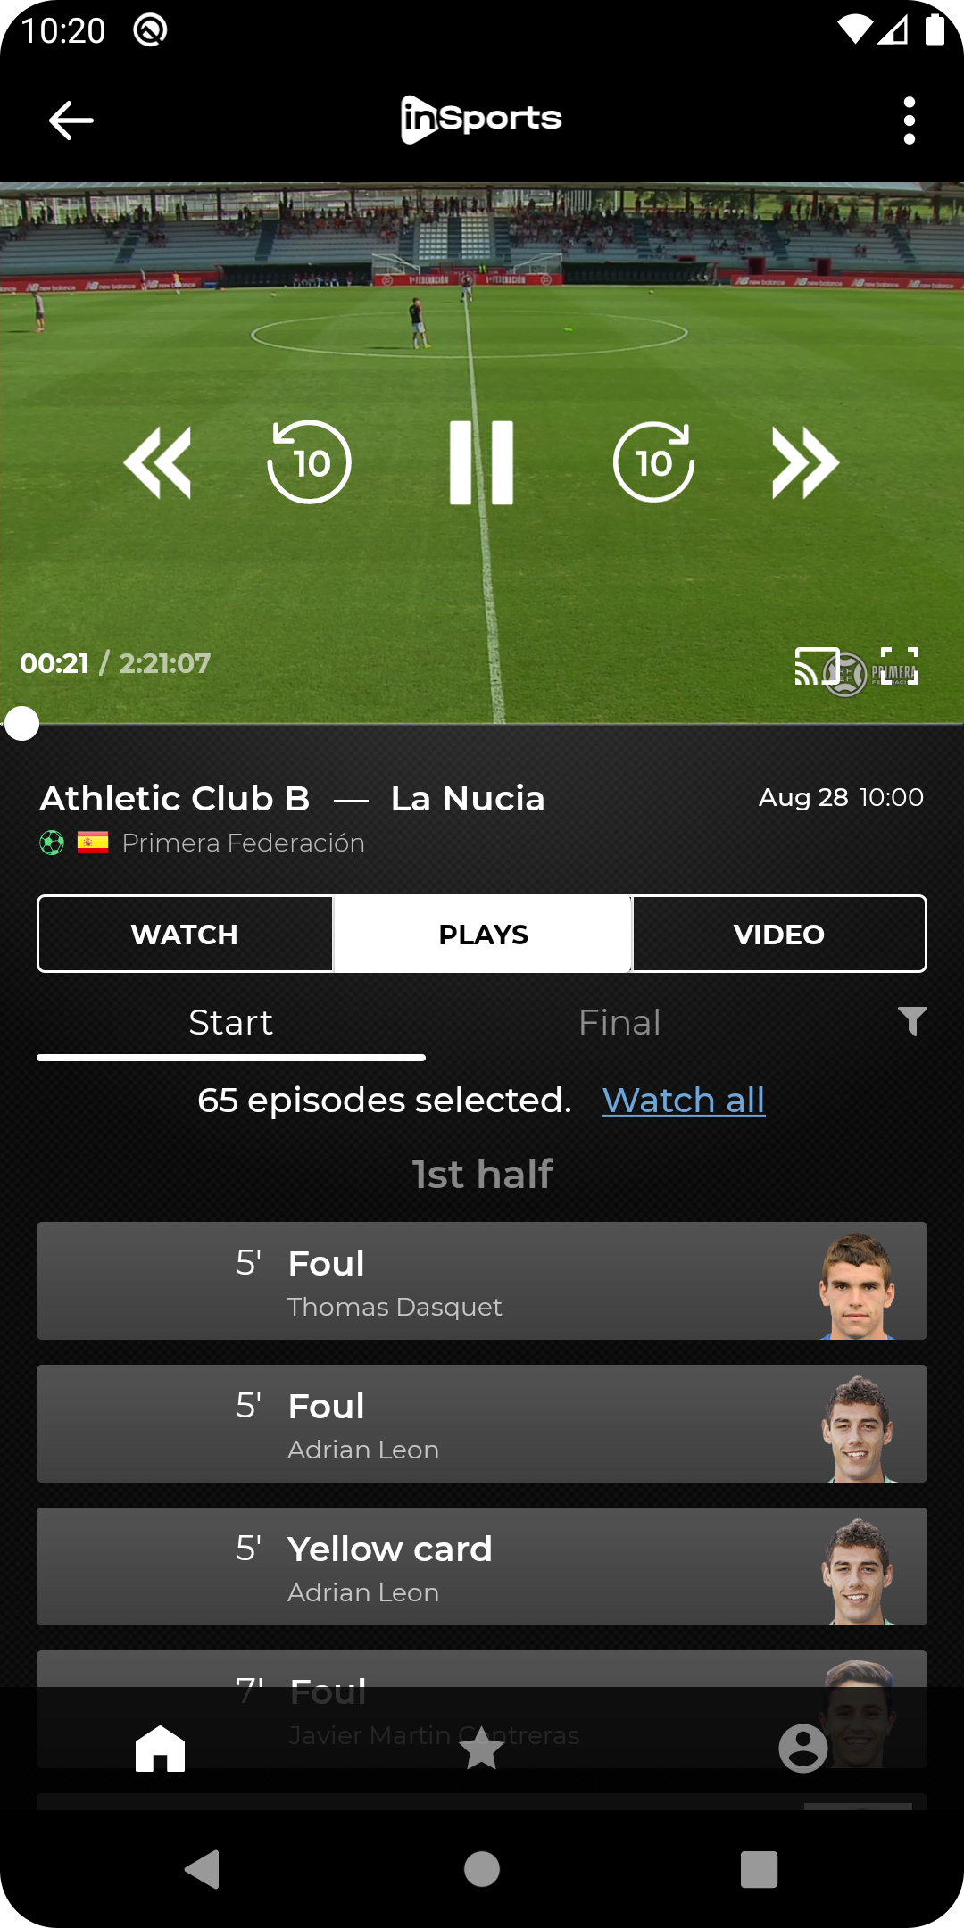The image size is (964, 1928).
Task: Tap the cast to screen icon
Action: click(x=816, y=666)
